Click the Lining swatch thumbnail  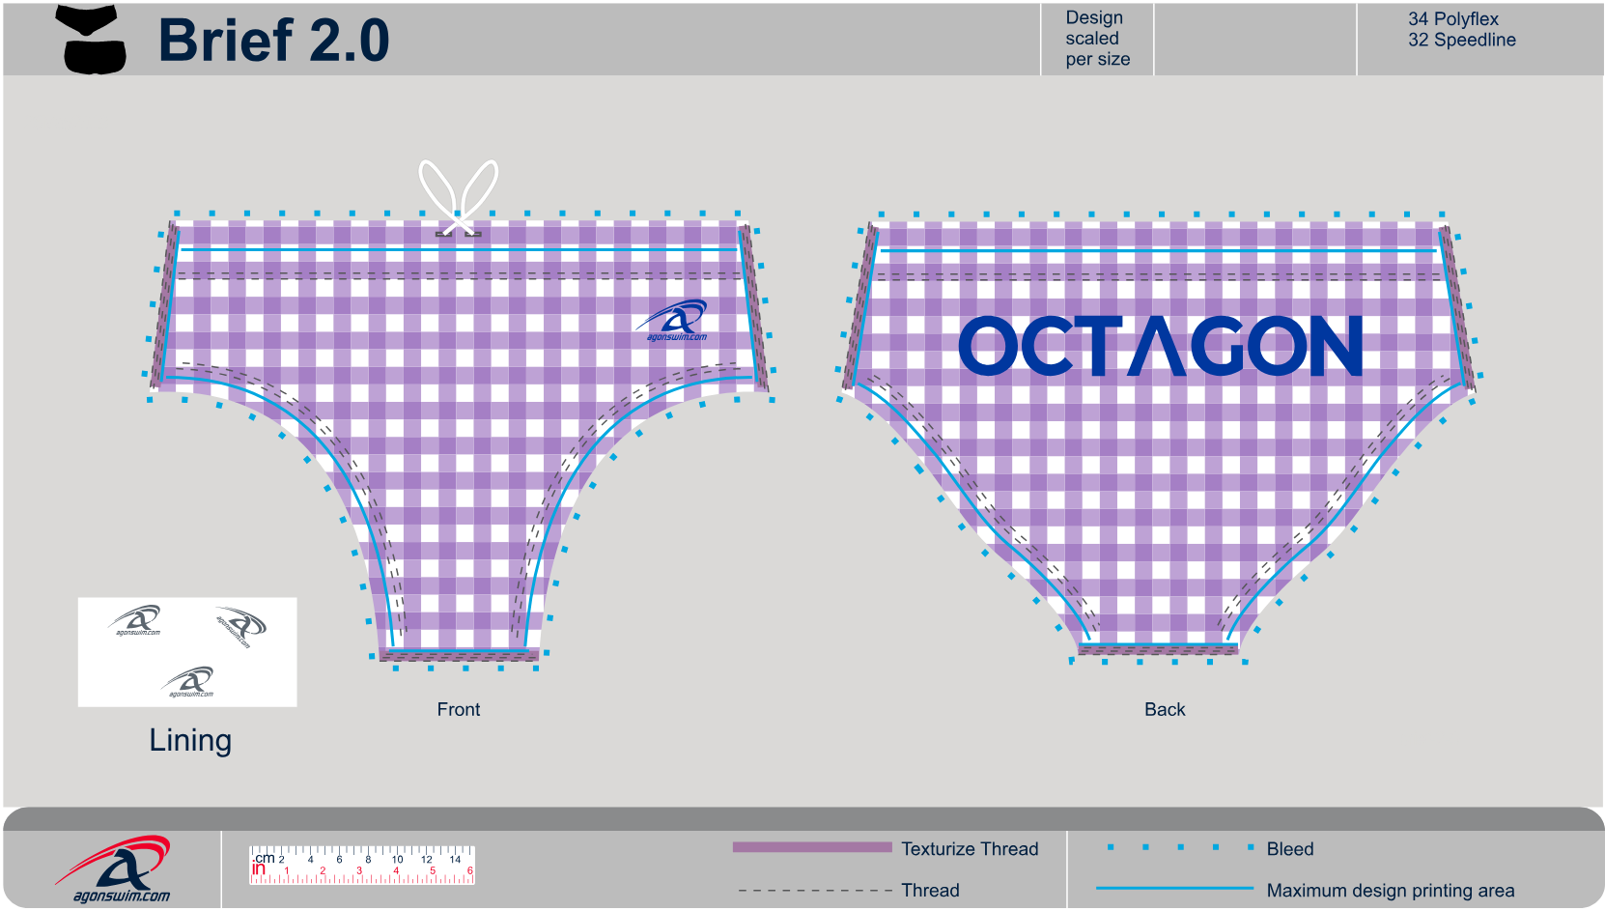[187, 652]
